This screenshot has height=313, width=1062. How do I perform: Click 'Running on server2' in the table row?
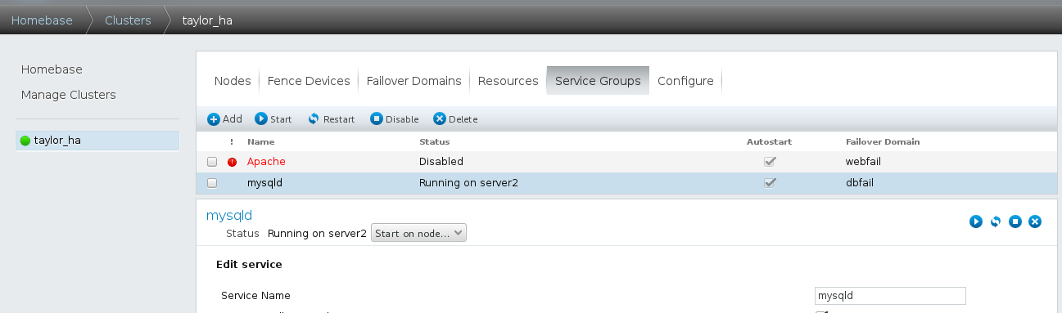(468, 183)
